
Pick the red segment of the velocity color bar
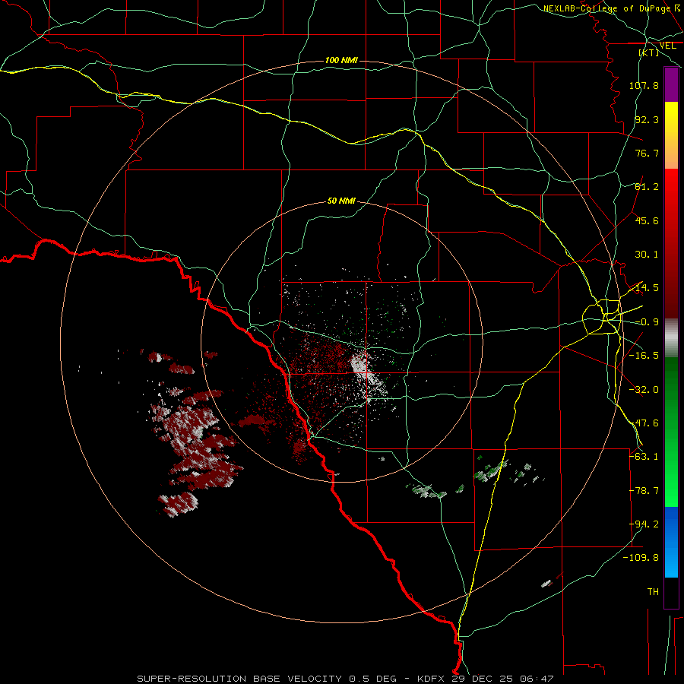click(671, 243)
